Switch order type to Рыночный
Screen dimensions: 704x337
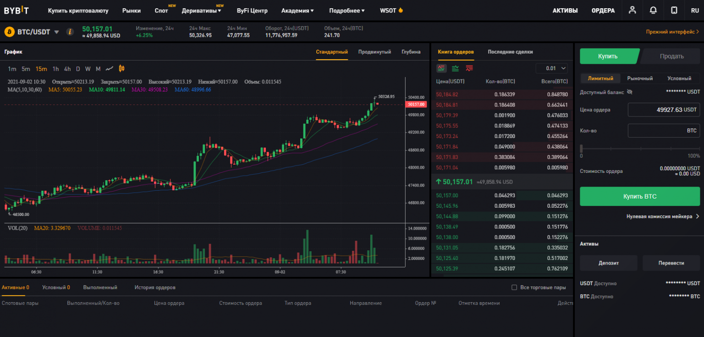click(x=640, y=78)
